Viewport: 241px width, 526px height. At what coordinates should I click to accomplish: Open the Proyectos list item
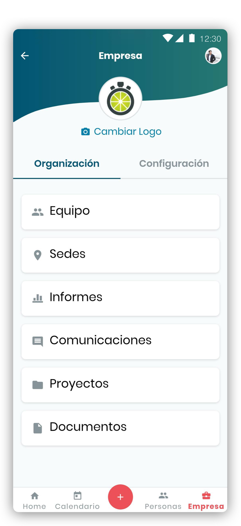120,385
